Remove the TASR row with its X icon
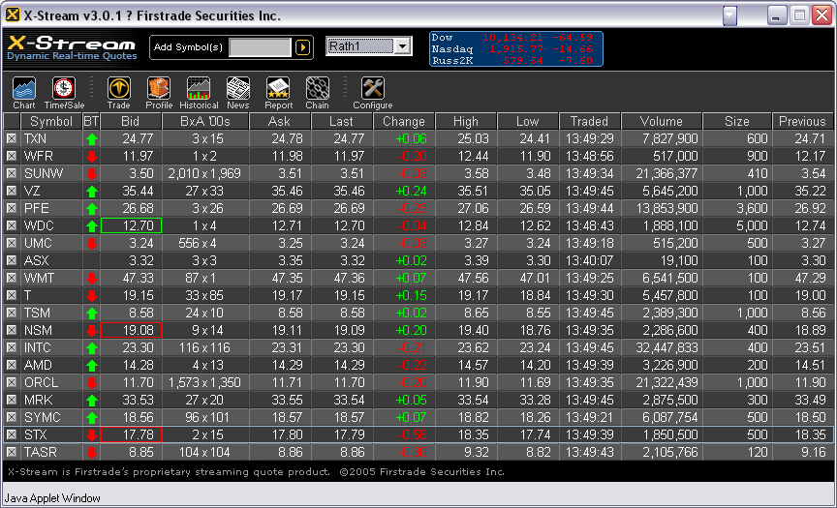Viewport: 837px width, 508px height. pos(12,452)
